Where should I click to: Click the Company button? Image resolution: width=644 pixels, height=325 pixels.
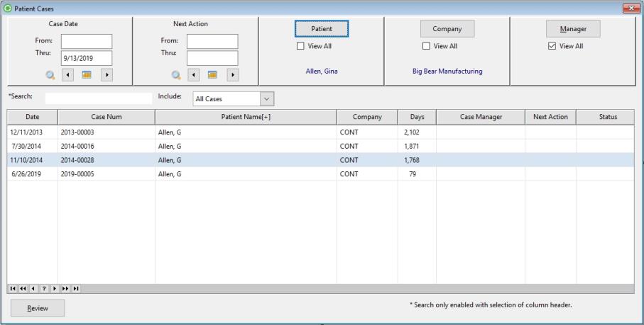[447, 28]
